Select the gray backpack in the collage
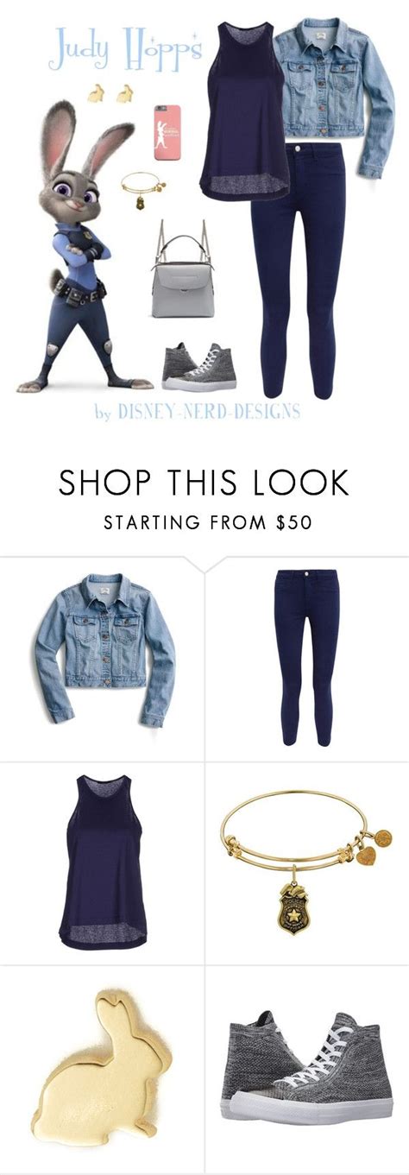 tap(182, 268)
